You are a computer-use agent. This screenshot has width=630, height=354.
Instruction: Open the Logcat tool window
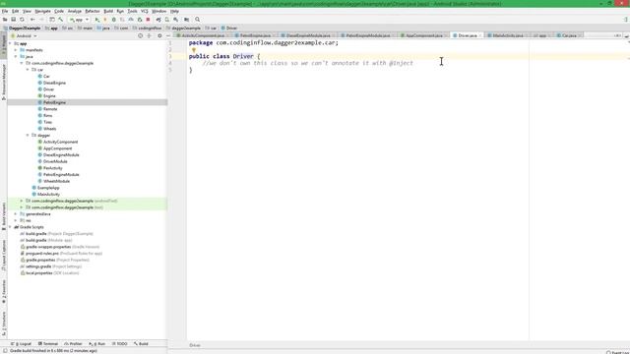click(22, 344)
